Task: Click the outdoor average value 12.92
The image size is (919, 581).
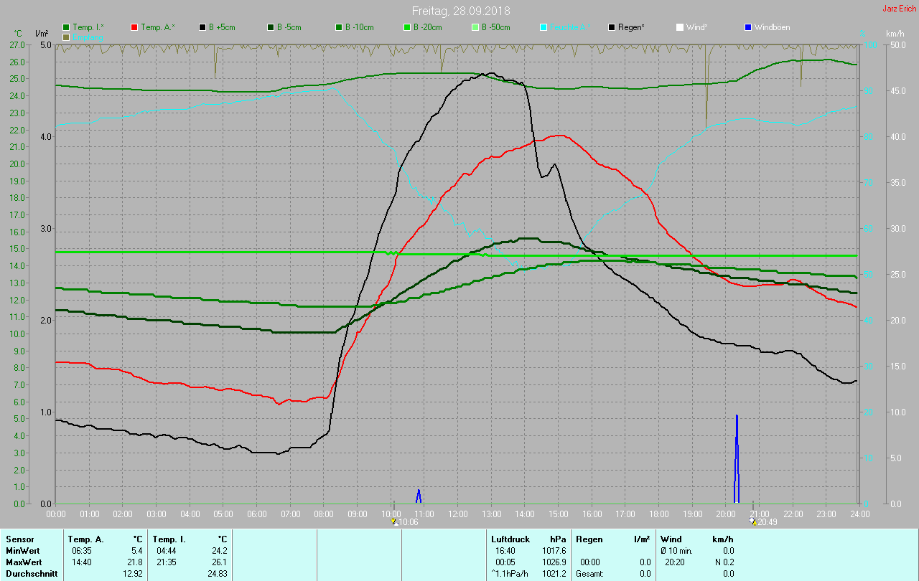Action: click(133, 574)
